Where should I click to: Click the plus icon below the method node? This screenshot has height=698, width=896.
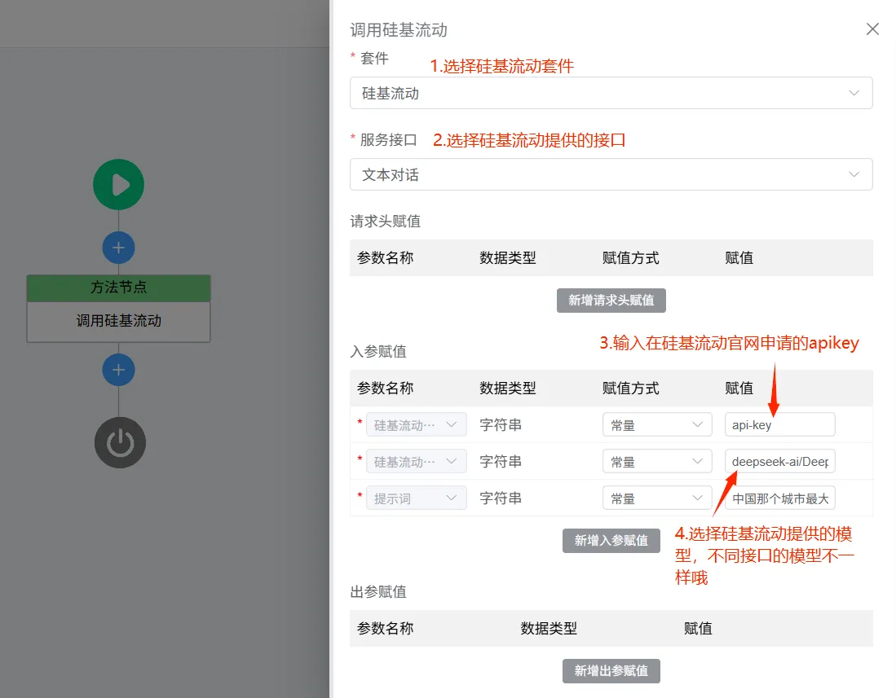pos(118,370)
